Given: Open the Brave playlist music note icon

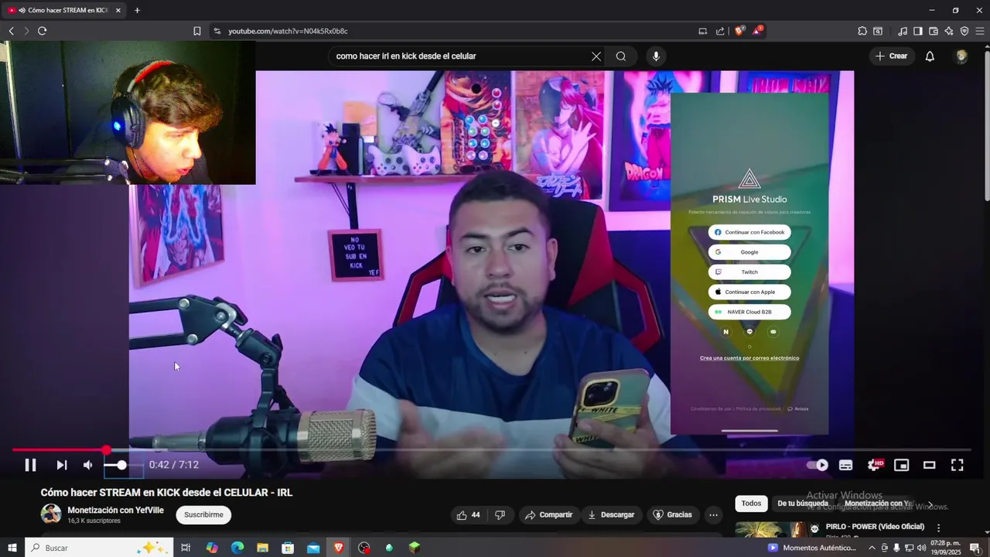Looking at the screenshot, I should (903, 31).
